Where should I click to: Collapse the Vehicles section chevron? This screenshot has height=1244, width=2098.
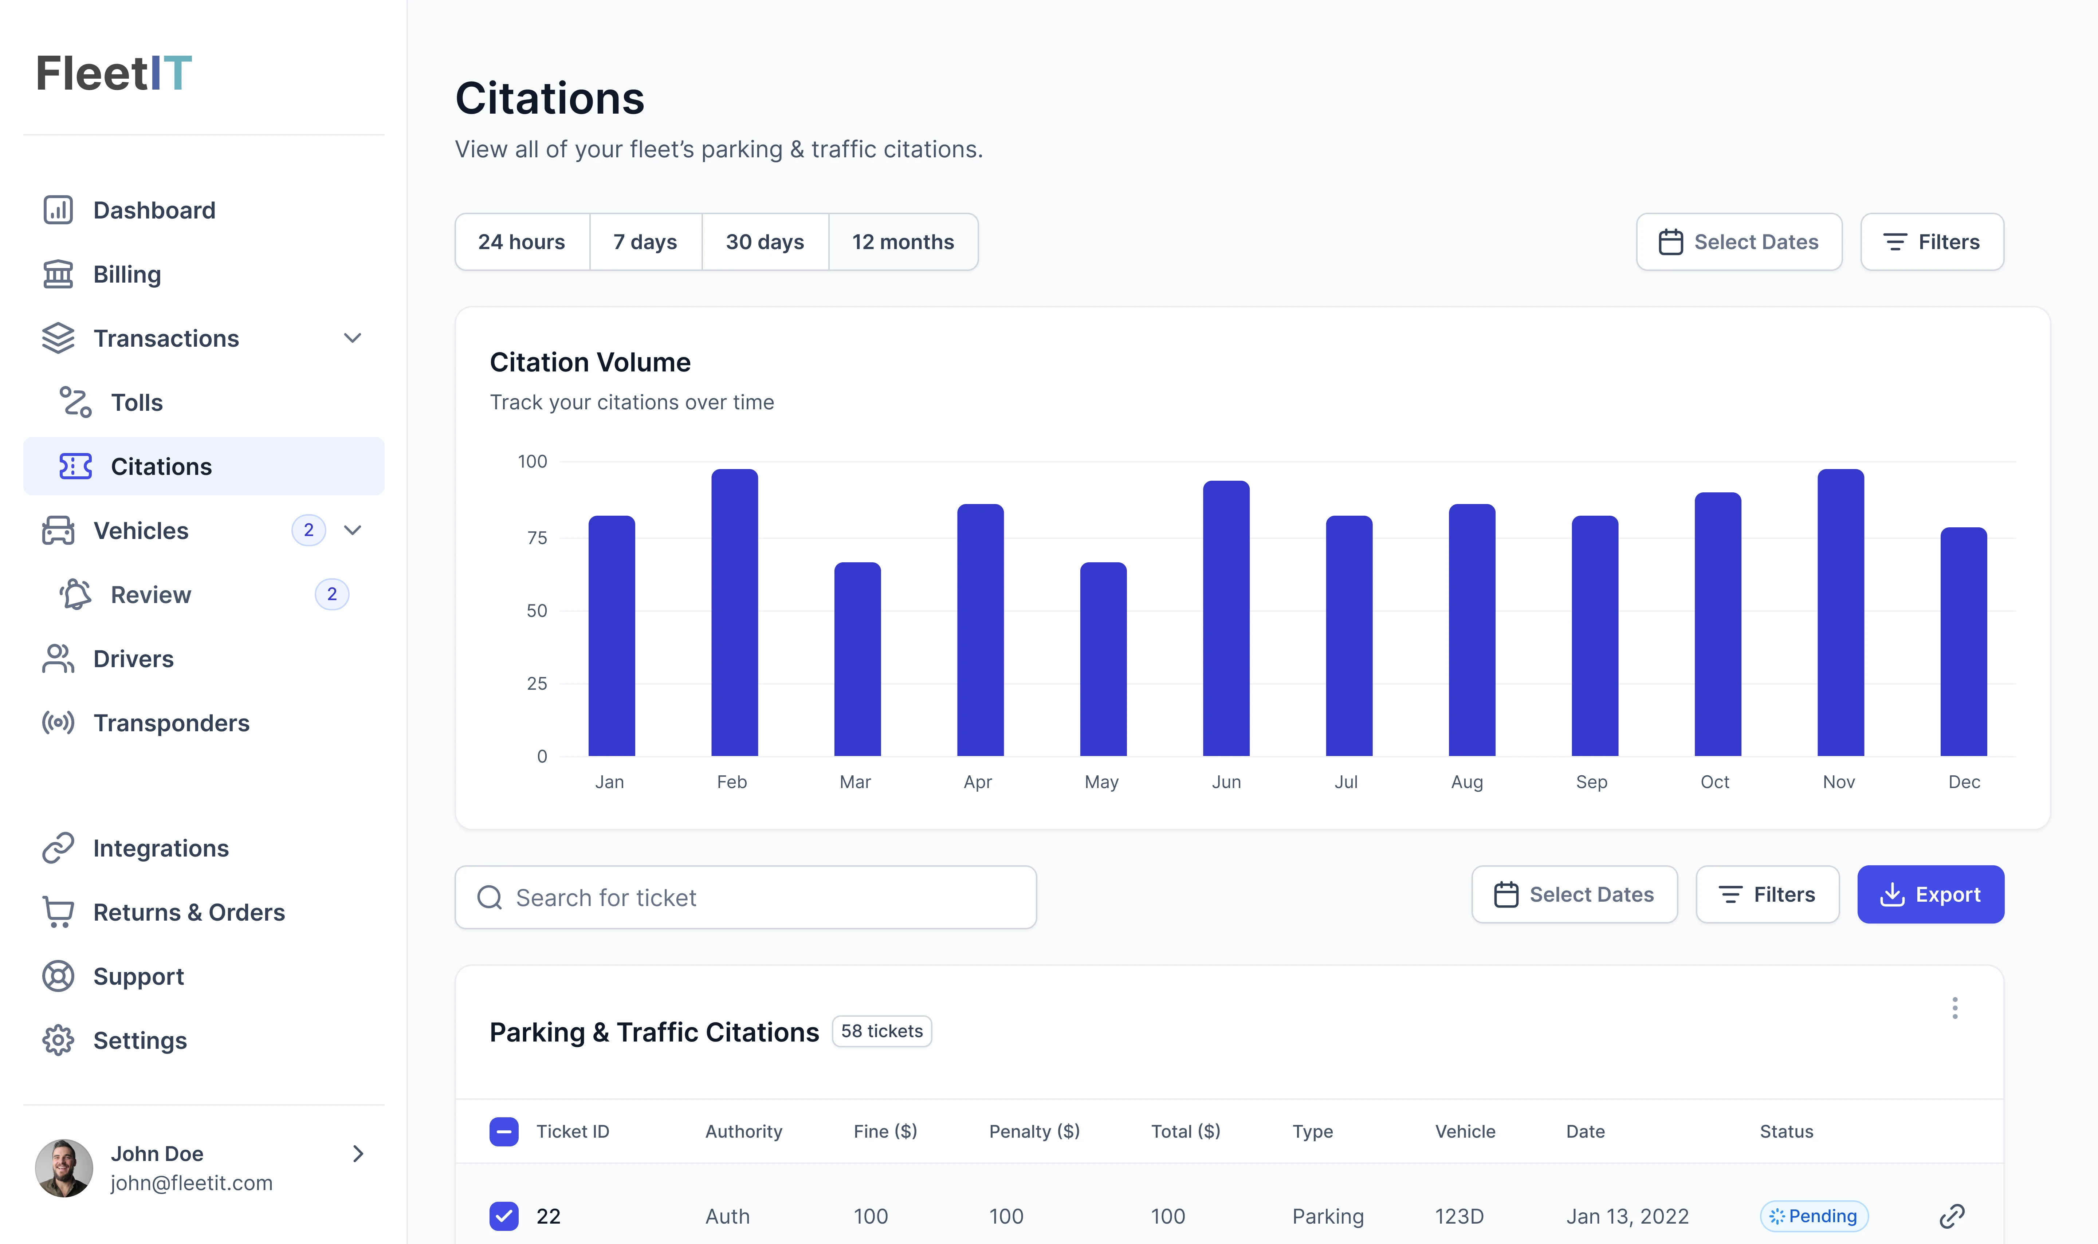click(x=353, y=530)
